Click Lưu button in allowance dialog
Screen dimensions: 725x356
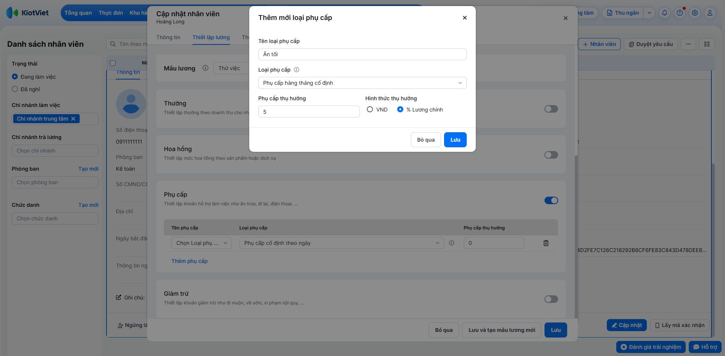click(x=455, y=140)
